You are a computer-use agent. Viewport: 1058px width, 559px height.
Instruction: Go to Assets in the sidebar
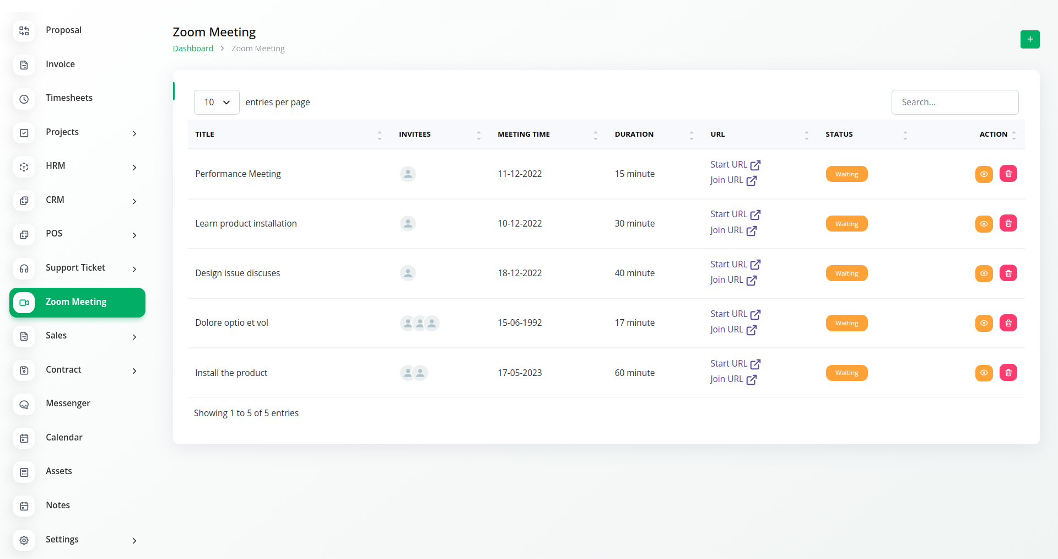pyautogui.click(x=59, y=471)
